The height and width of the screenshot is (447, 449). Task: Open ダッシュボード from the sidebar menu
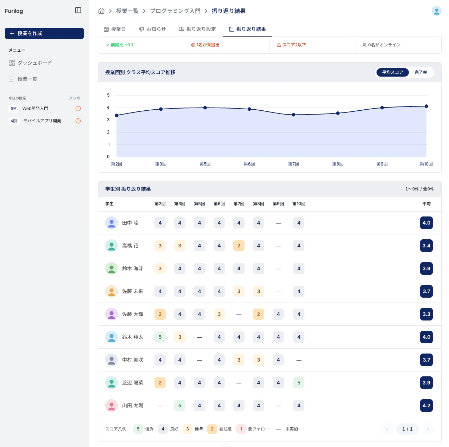44,63
